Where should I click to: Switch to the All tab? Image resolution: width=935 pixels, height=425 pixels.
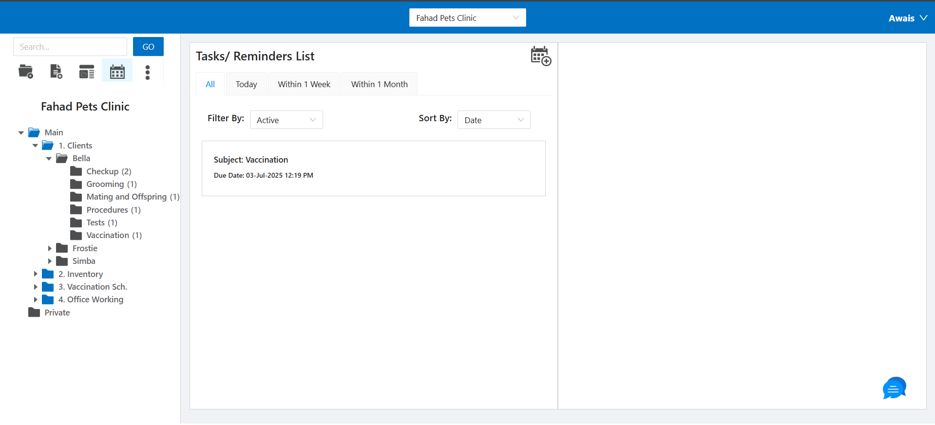[210, 84]
